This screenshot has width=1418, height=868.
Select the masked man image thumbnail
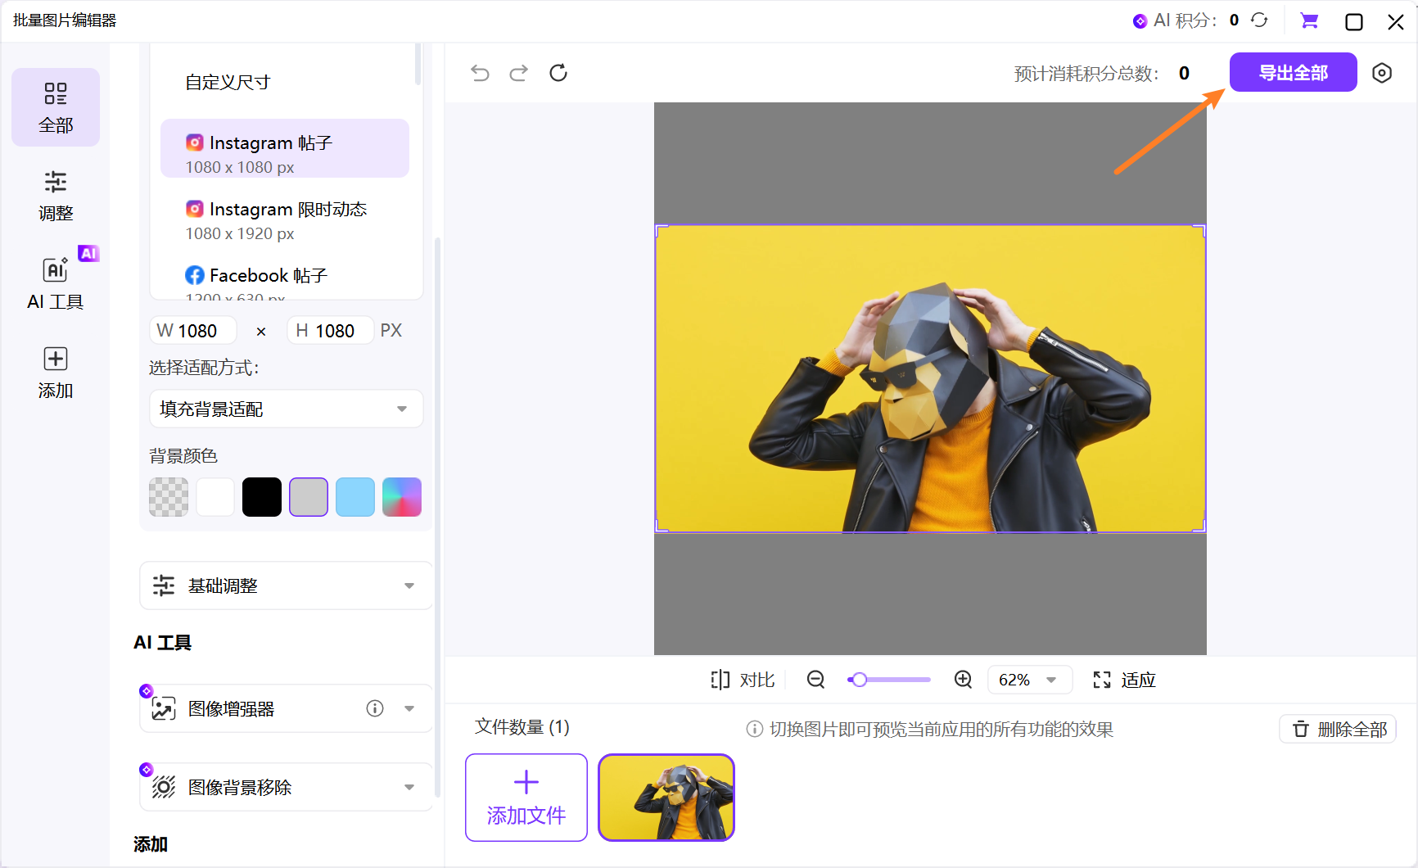pos(666,798)
